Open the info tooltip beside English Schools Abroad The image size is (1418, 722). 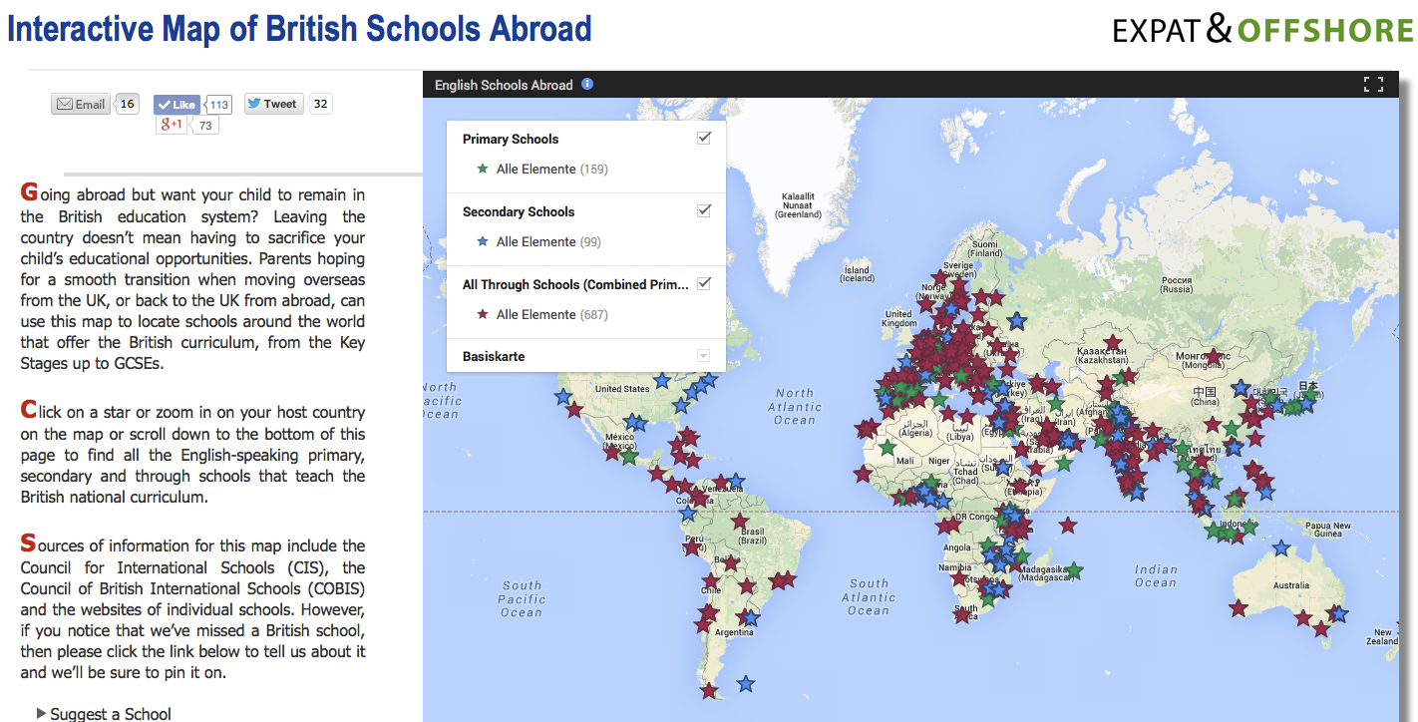(586, 84)
